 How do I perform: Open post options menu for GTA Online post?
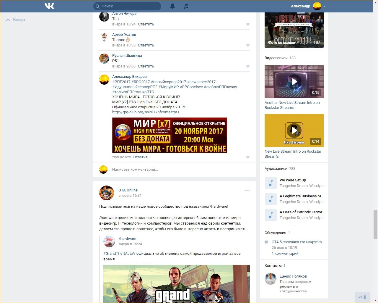point(247,191)
